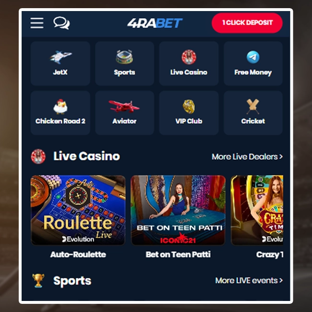Viewport: 312px width, 312px height.
Task: Open the Cricket bats tile
Action: [253, 113]
